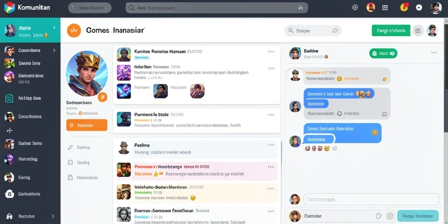Image resolution: width=448 pixels, height=224 pixels.
Task: Click the green pill button in chat header
Action: [383, 53]
